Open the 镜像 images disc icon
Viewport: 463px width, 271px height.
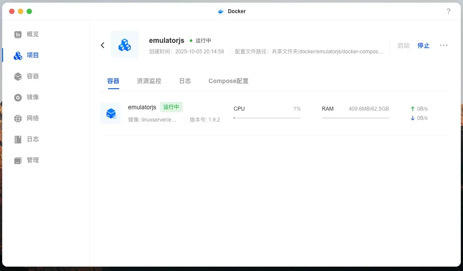tap(18, 97)
